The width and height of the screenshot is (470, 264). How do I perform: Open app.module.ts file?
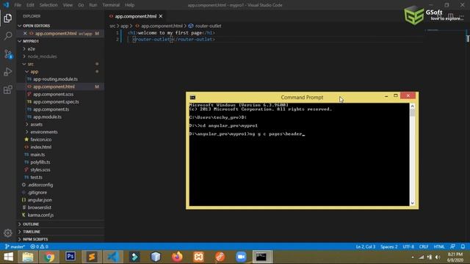point(47,117)
